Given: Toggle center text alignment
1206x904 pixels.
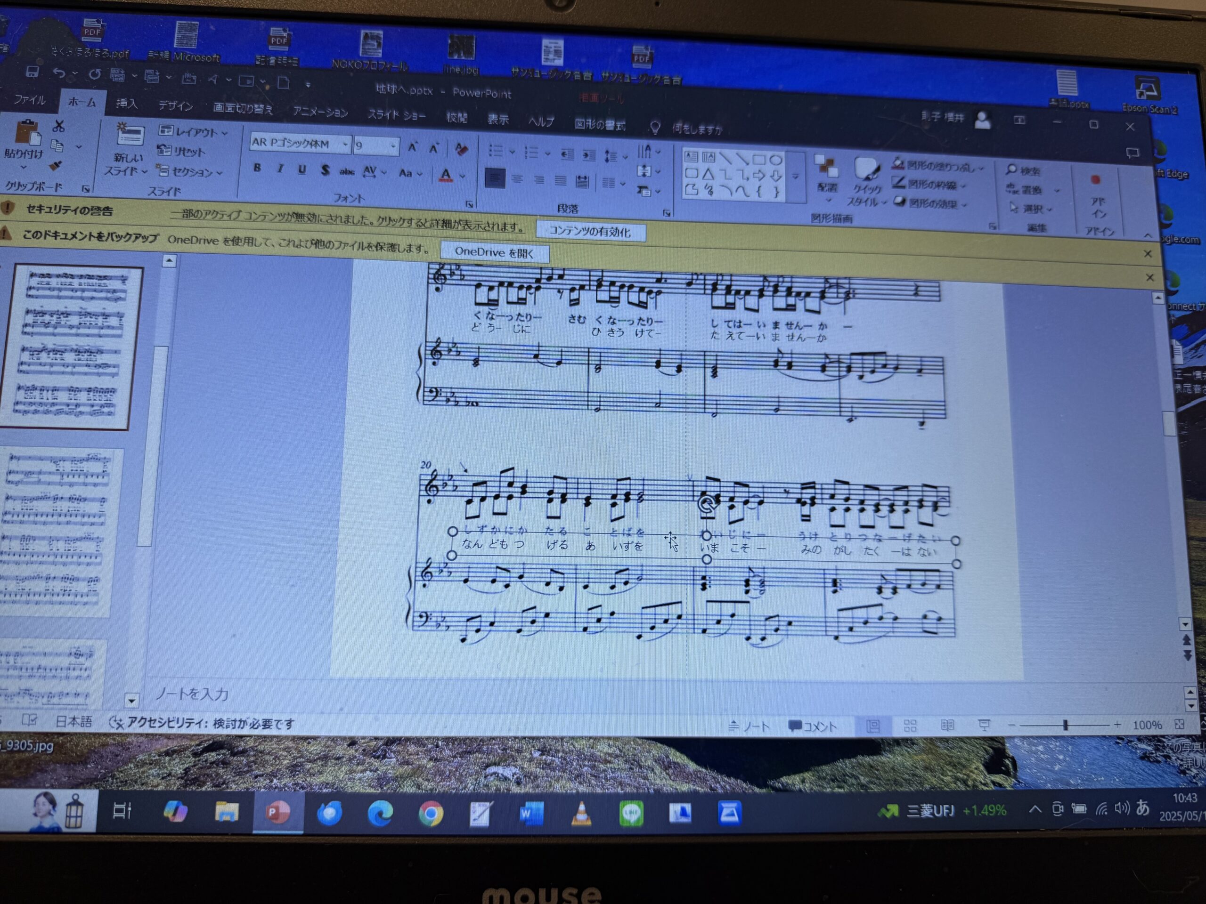Looking at the screenshot, I should 517,179.
